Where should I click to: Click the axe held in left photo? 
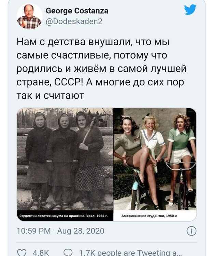click(89, 130)
